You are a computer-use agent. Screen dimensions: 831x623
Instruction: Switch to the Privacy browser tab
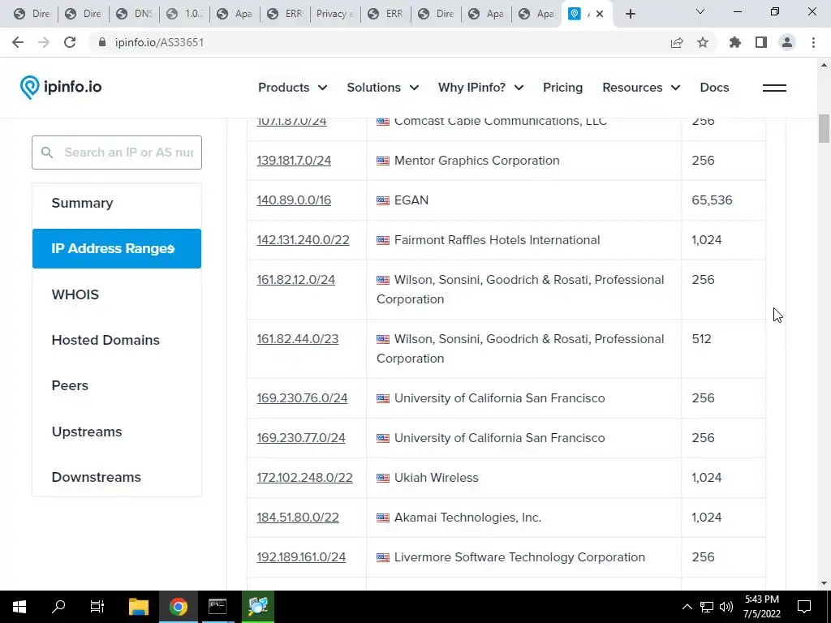pyautogui.click(x=335, y=14)
